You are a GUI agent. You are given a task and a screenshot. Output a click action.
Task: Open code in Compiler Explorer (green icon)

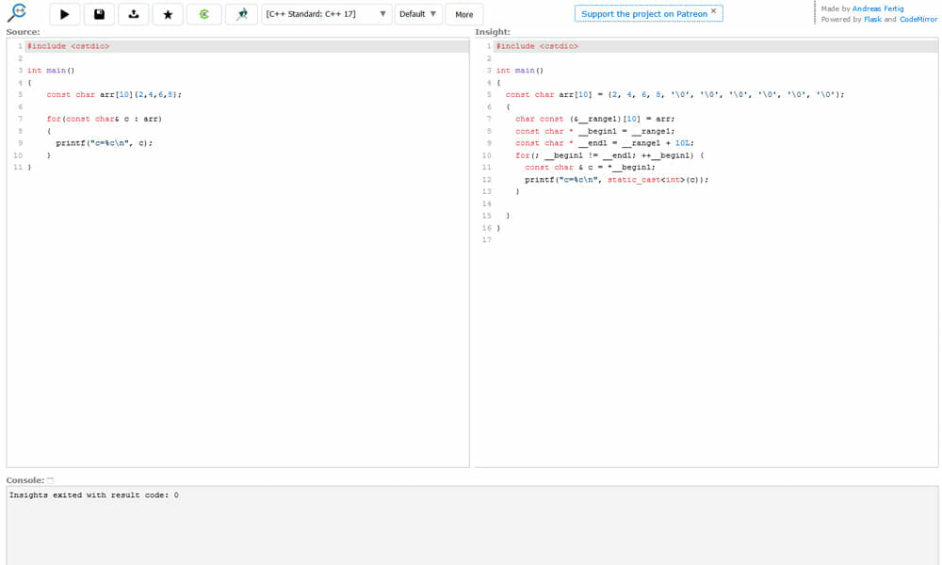pos(203,14)
